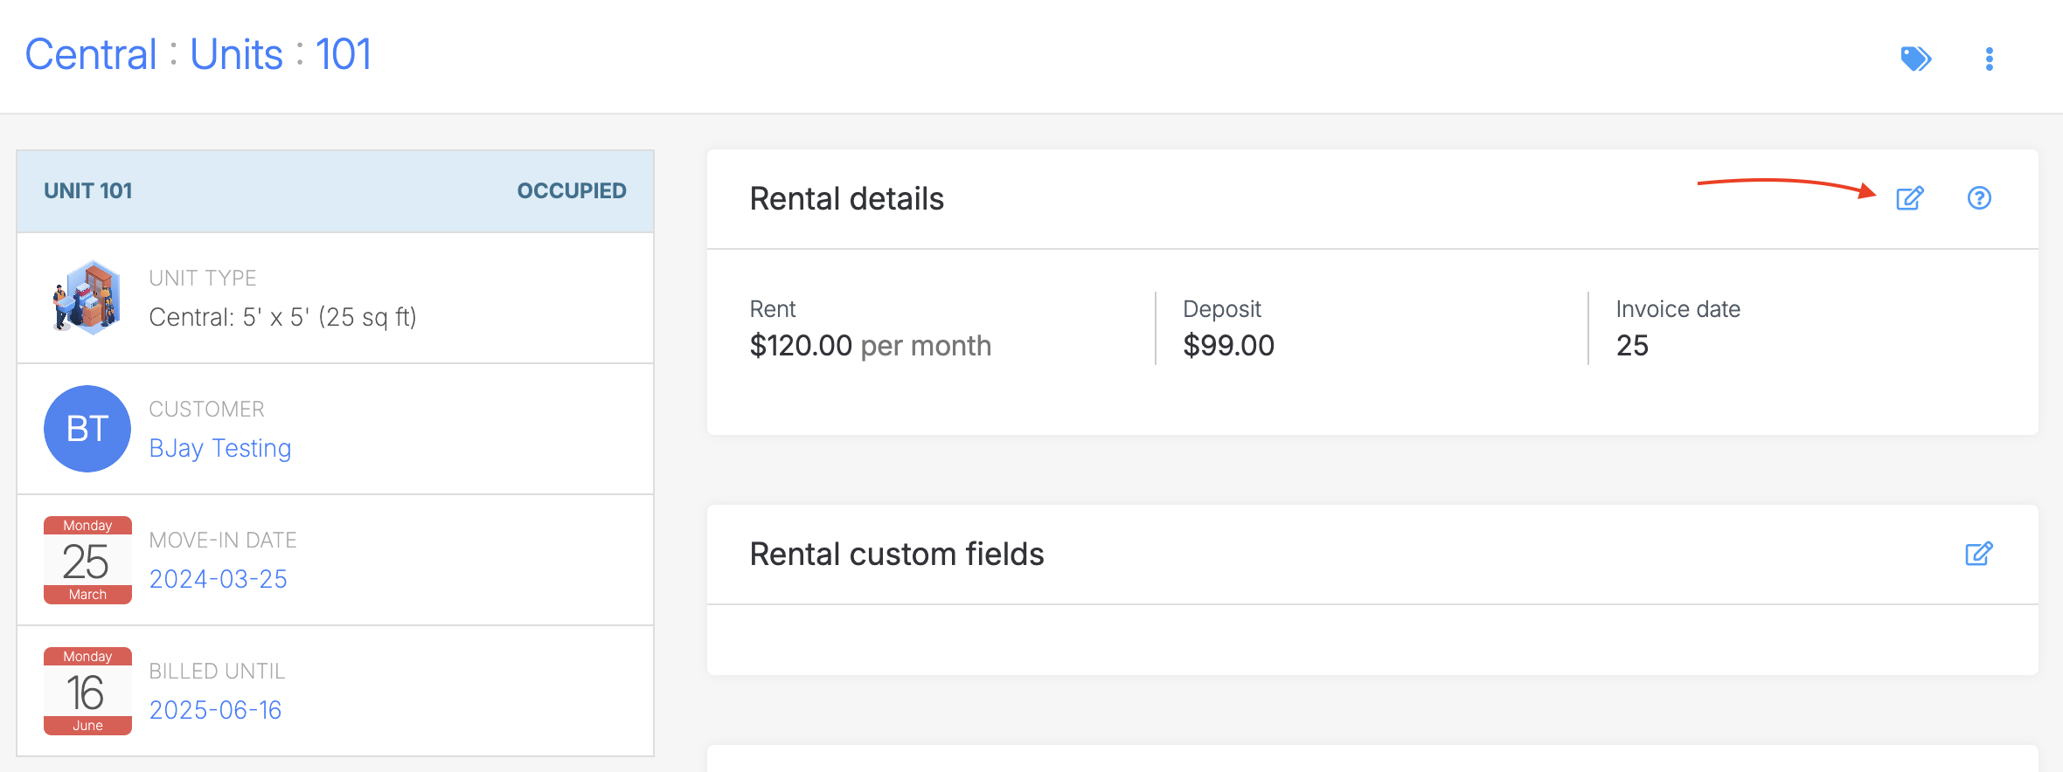
Task: Click the $99.00 deposit value
Action: pyautogui.click(x=1228, y=346)
